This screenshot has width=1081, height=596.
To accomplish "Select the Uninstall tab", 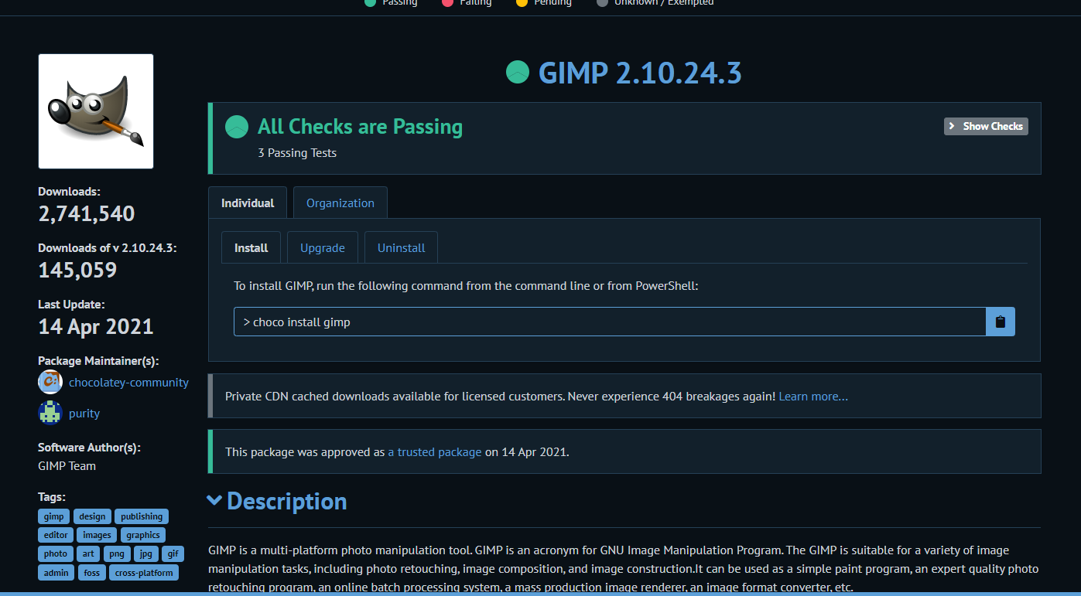I will (402, 247).
